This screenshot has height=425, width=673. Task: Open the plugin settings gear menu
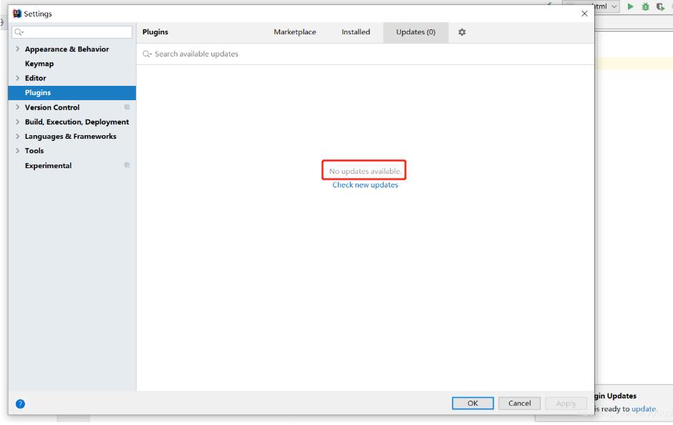pyautogui.click(x=462, y=32)
